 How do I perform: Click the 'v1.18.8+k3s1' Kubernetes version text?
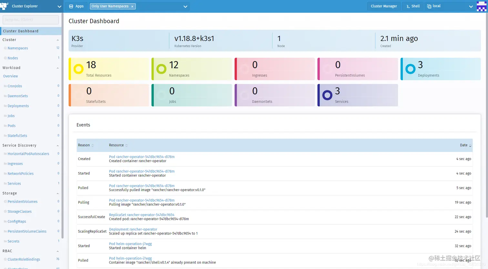tap(194, 38)
